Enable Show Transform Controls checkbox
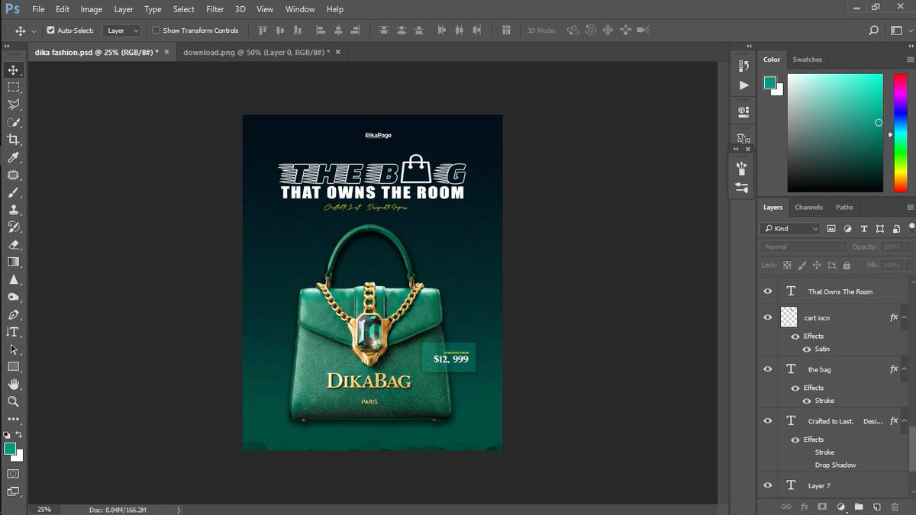The height and width of the screenshot is (515, 916). coord(156,31)
